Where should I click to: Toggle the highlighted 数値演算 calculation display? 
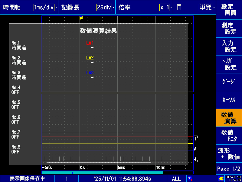[x=229, y=118]
